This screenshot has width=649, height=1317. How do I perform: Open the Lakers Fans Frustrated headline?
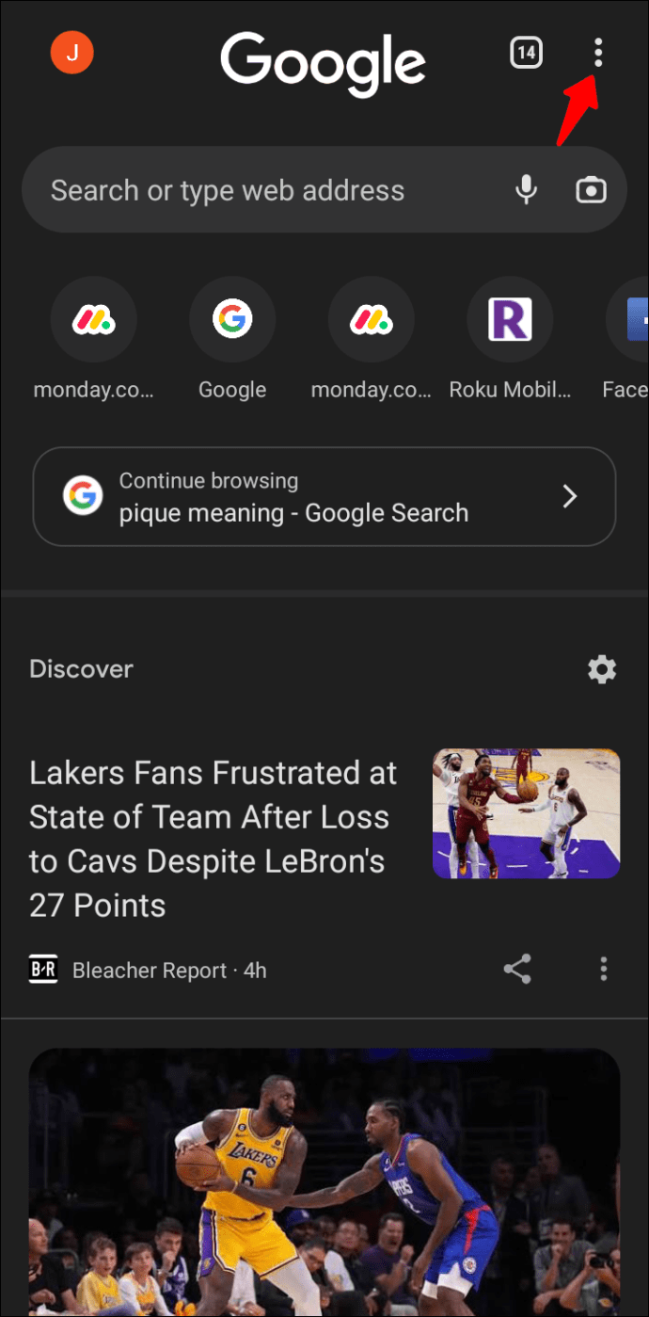[214, 839]
